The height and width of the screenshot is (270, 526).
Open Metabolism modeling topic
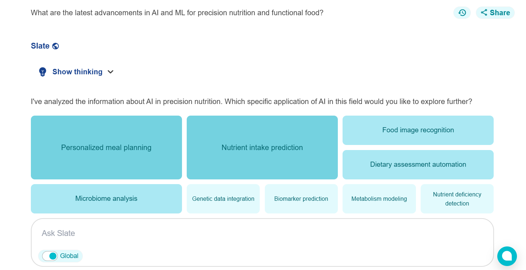tap(379, 199)
